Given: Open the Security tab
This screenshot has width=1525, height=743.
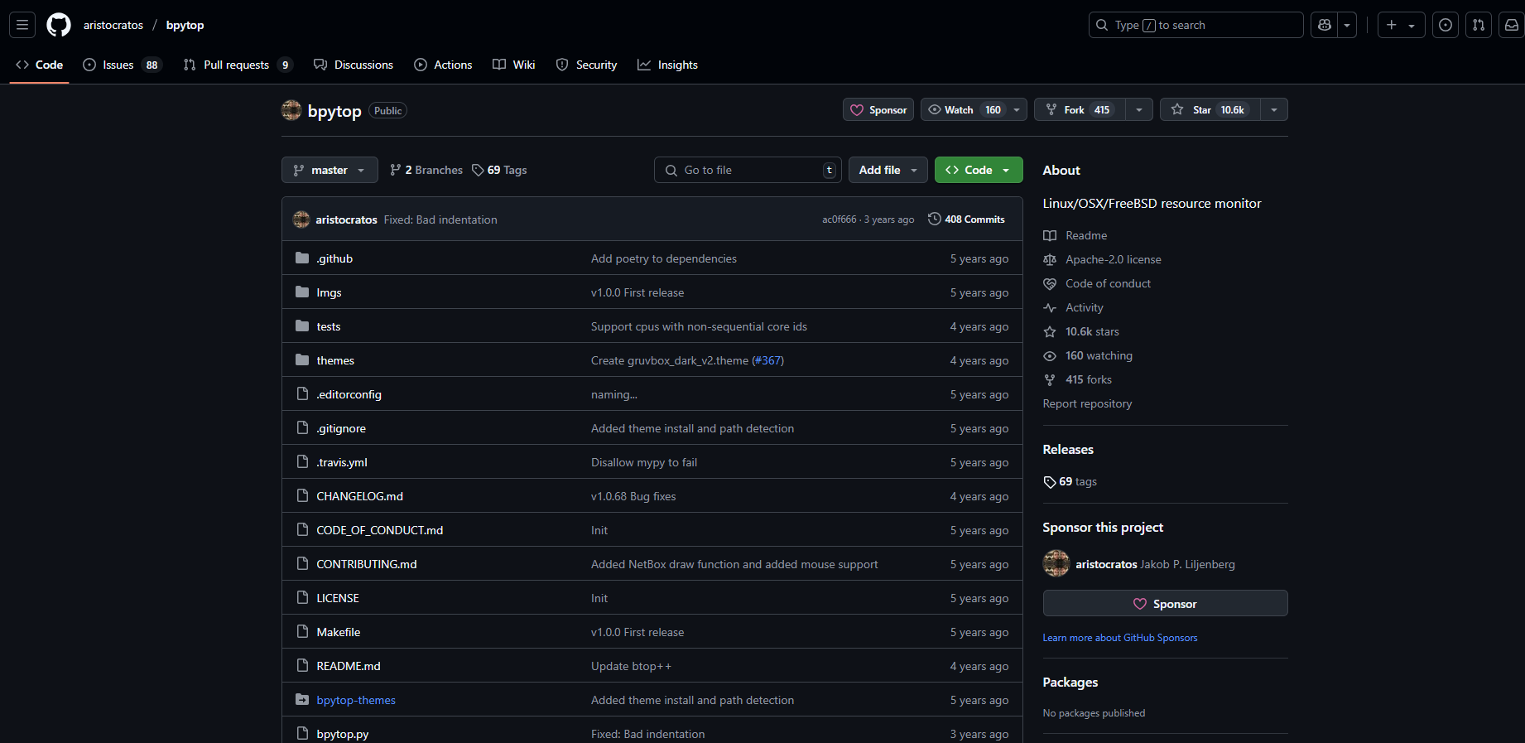Looking at the screenshot, I should pos(586,65).
